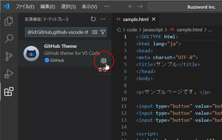Image resolution: width=222 pixels, height=140 pixels.
Task: Clear the extension search results
Action: 95,32
